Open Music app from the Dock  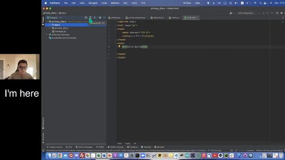click(x=204, y=156)
